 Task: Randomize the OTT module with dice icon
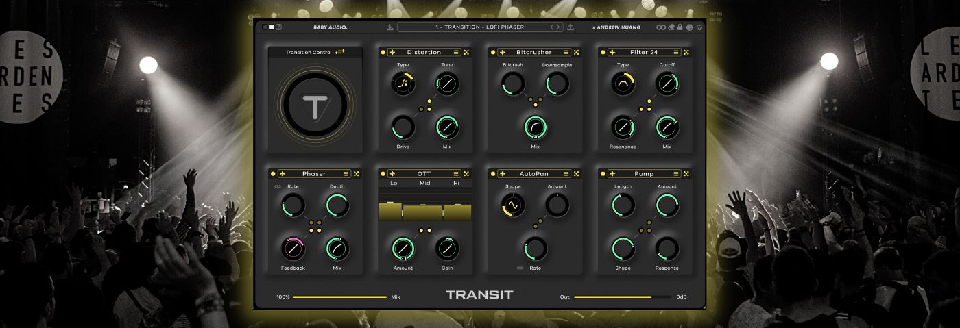(466, 174)
